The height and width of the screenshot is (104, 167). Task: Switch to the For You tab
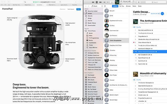[122, 6]
